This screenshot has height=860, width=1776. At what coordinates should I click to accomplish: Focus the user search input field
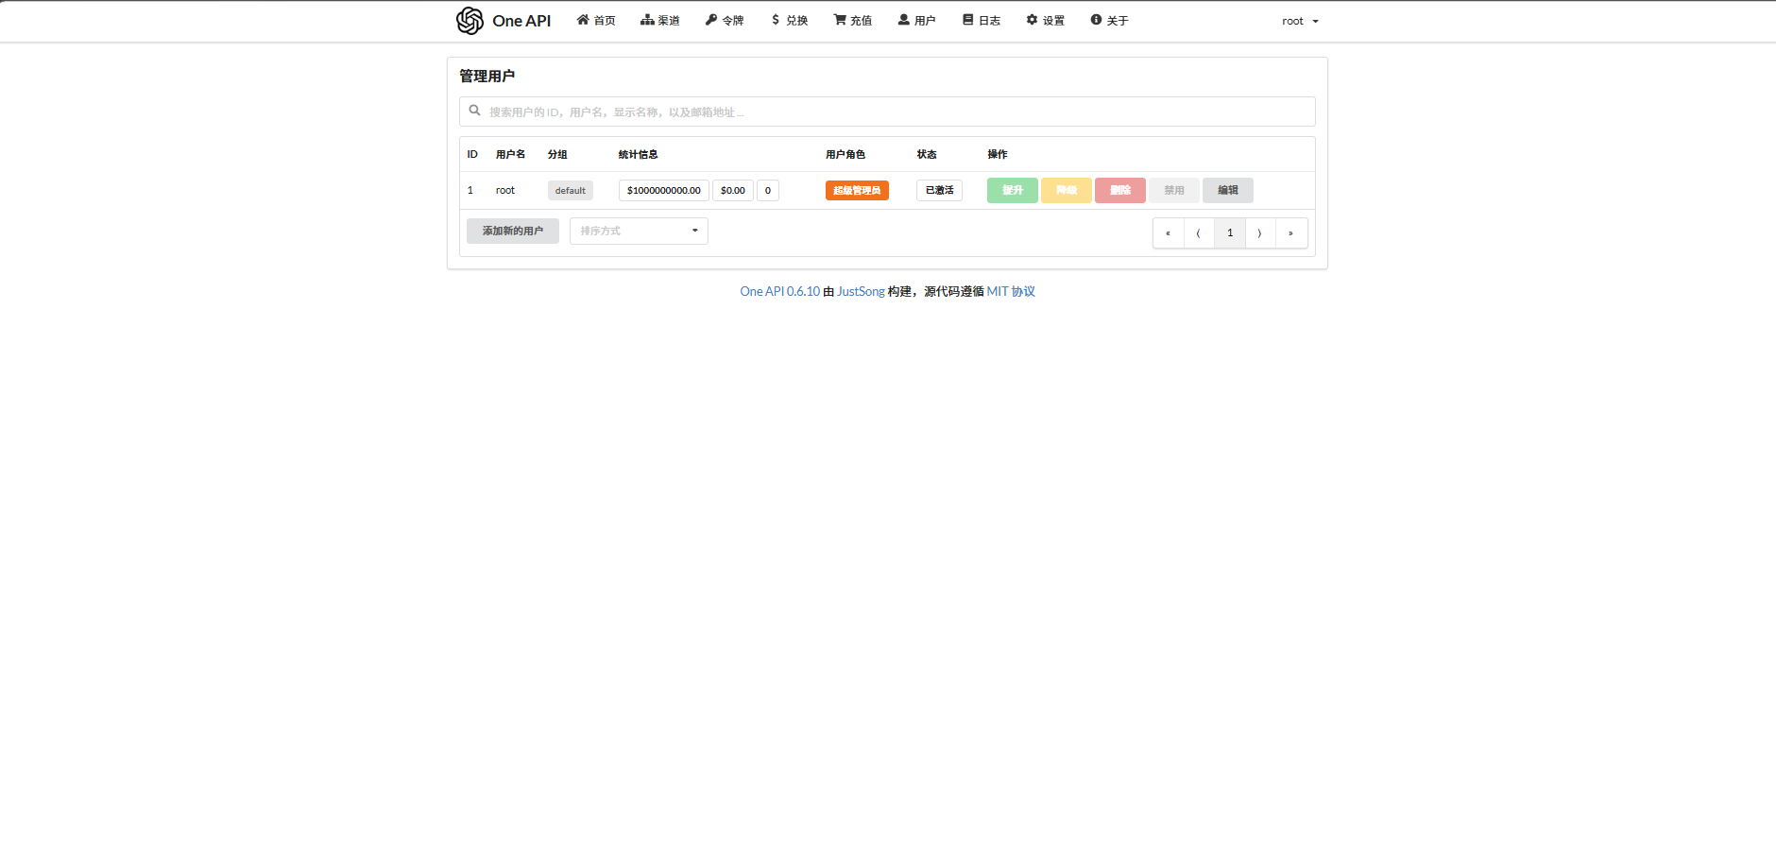(887, 112)
